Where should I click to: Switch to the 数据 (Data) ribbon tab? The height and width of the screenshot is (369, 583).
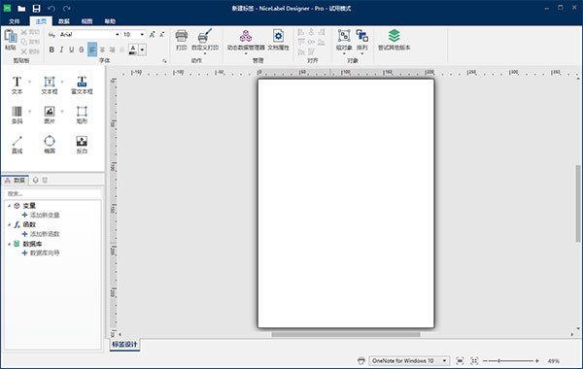(64, 21)
